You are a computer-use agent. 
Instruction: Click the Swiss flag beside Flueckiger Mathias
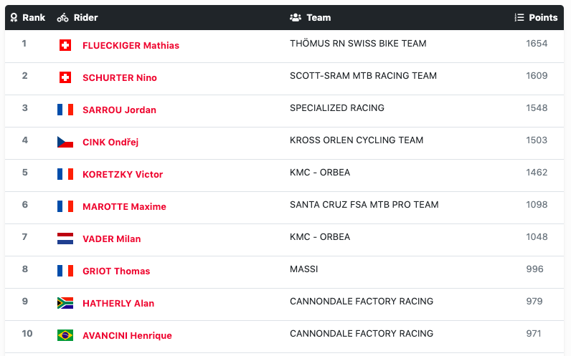(65, 45)
